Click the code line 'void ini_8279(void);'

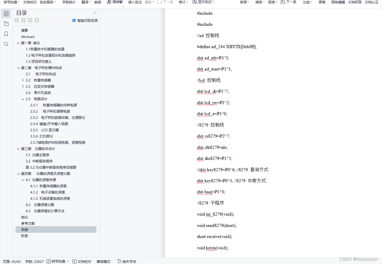pos(216,214)
